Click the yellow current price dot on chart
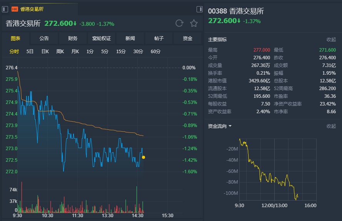Image resolution: width=342 pixels, height=221 pixels. [143, 157]
